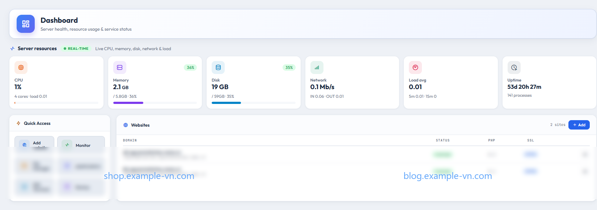Click the orange CPU chip icon
The width and height of the screenshot is (597, 210).
click(21, 67)
